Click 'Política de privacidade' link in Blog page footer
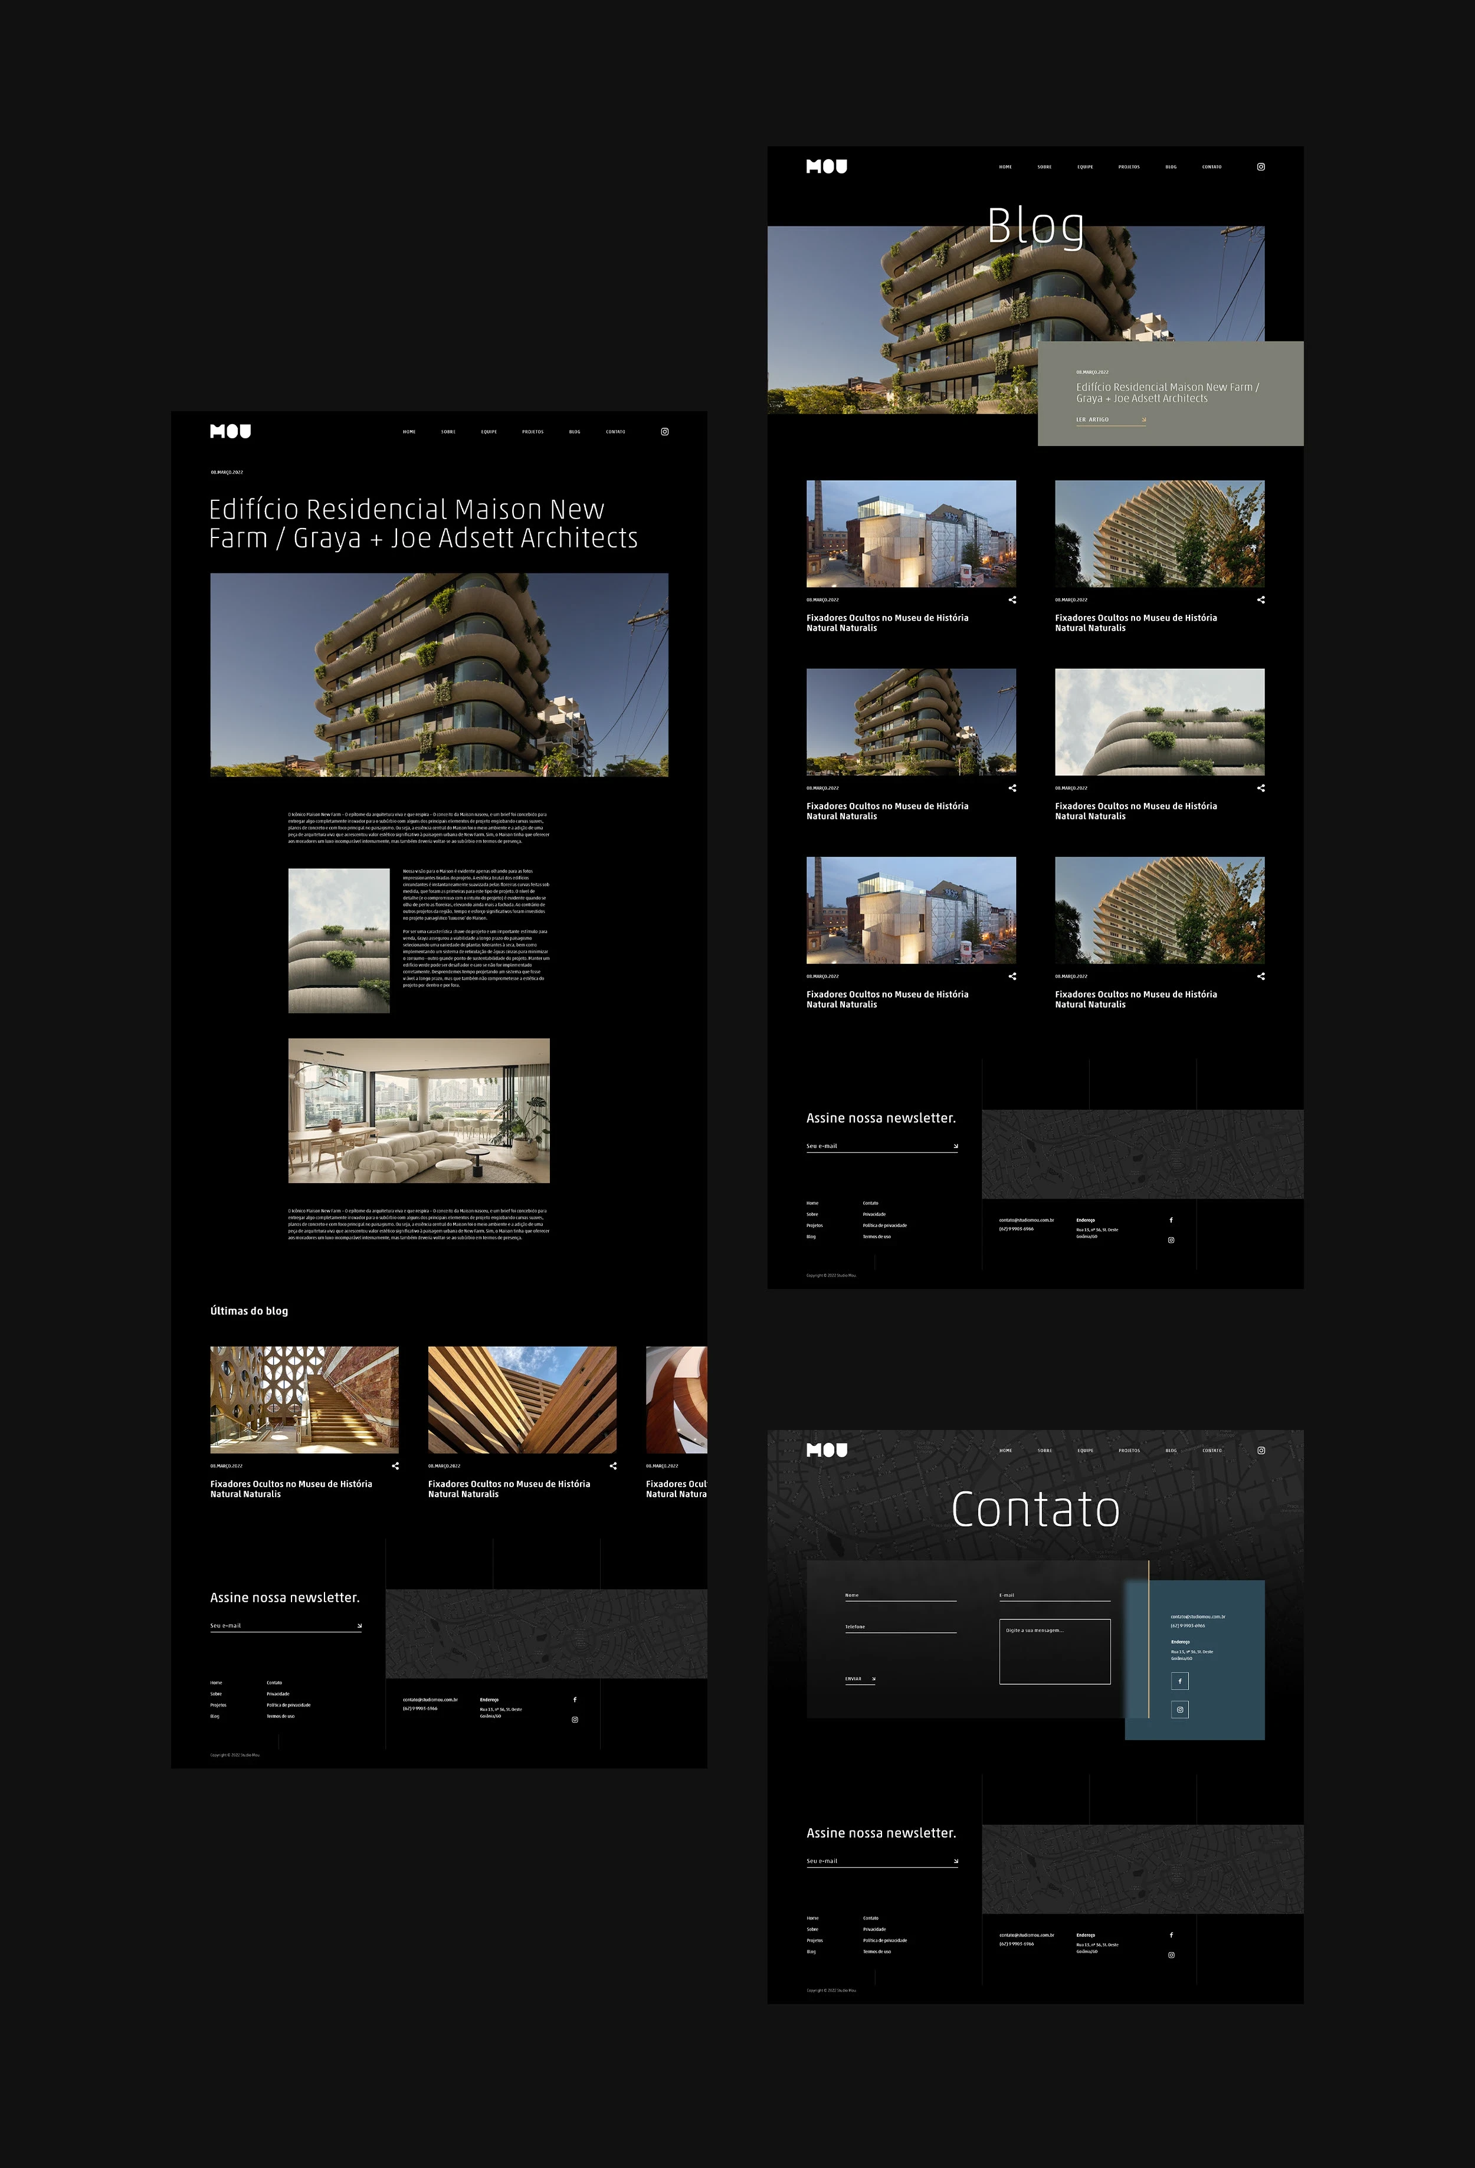This screenshot has height=2168, width=1475. pyautogui.click(x=884, y=1226)
